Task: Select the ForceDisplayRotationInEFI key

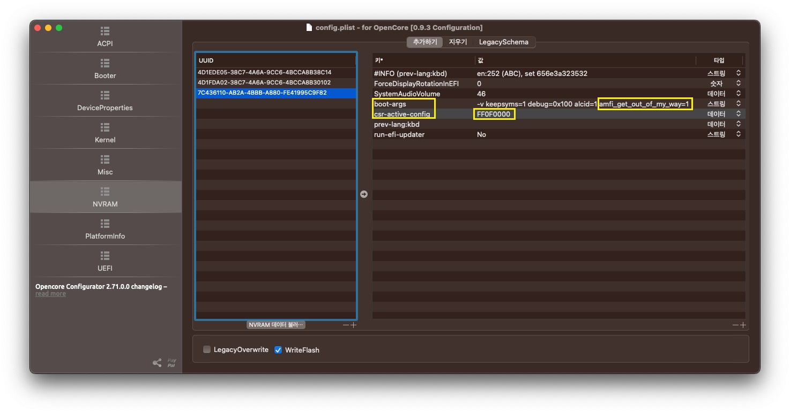Action: tap(416, 83)
